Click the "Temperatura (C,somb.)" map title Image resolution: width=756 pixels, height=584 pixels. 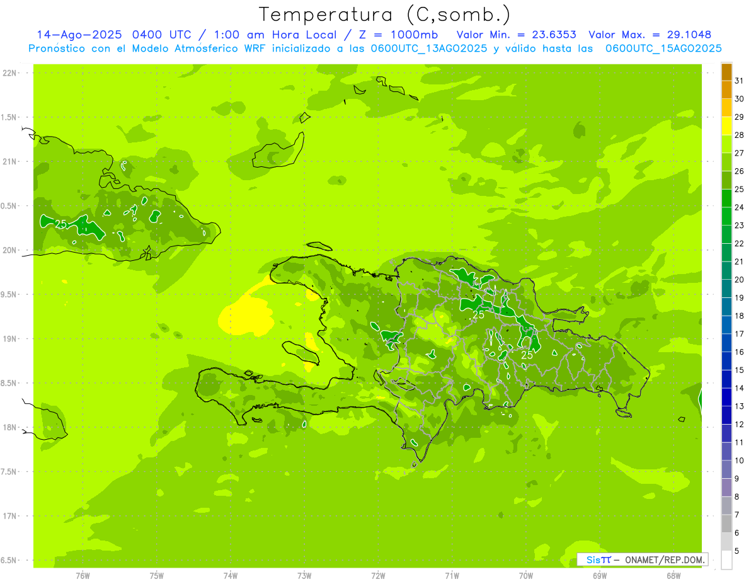coord(385,14)
